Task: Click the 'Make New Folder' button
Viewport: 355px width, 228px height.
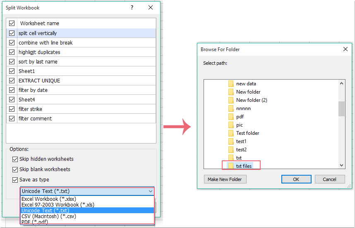Action: coord(225,179)
